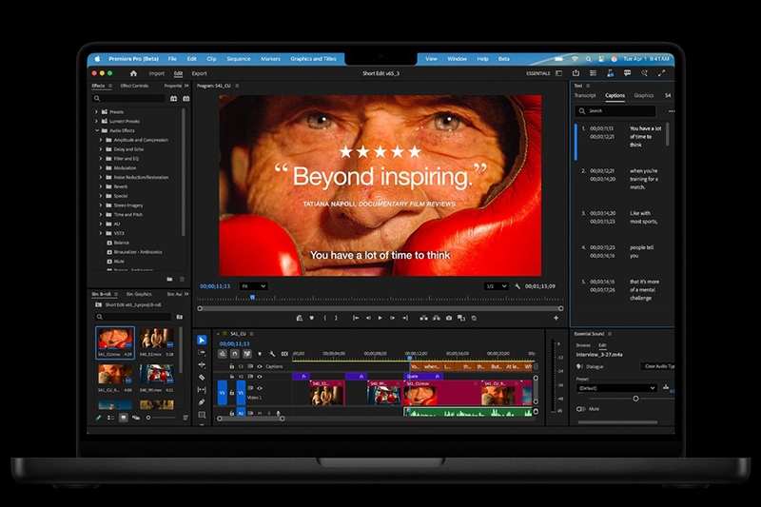
Task: Click Export in the header bar
Action: pos(199,73)
